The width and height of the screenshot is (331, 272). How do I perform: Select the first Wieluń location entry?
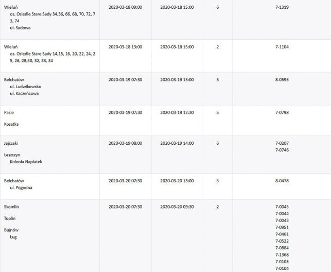point(11,7)
